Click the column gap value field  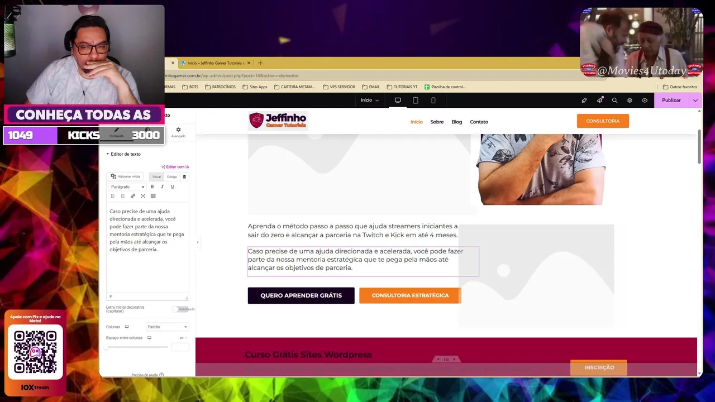180,347
